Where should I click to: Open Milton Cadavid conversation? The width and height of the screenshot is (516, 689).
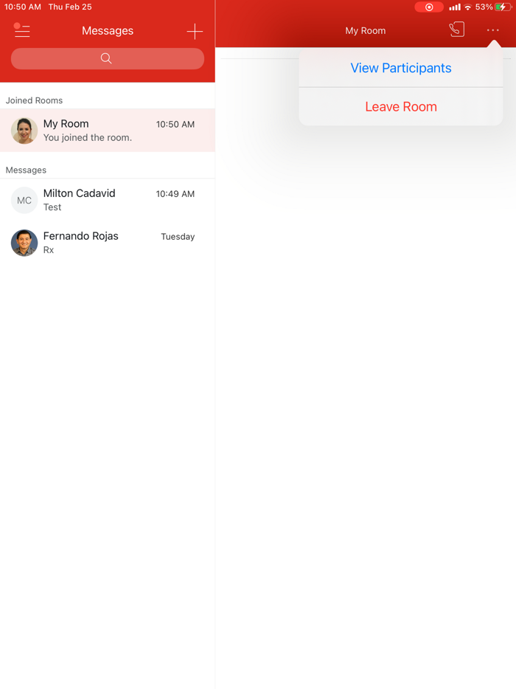pyautogui.click(x=108, y=200)
